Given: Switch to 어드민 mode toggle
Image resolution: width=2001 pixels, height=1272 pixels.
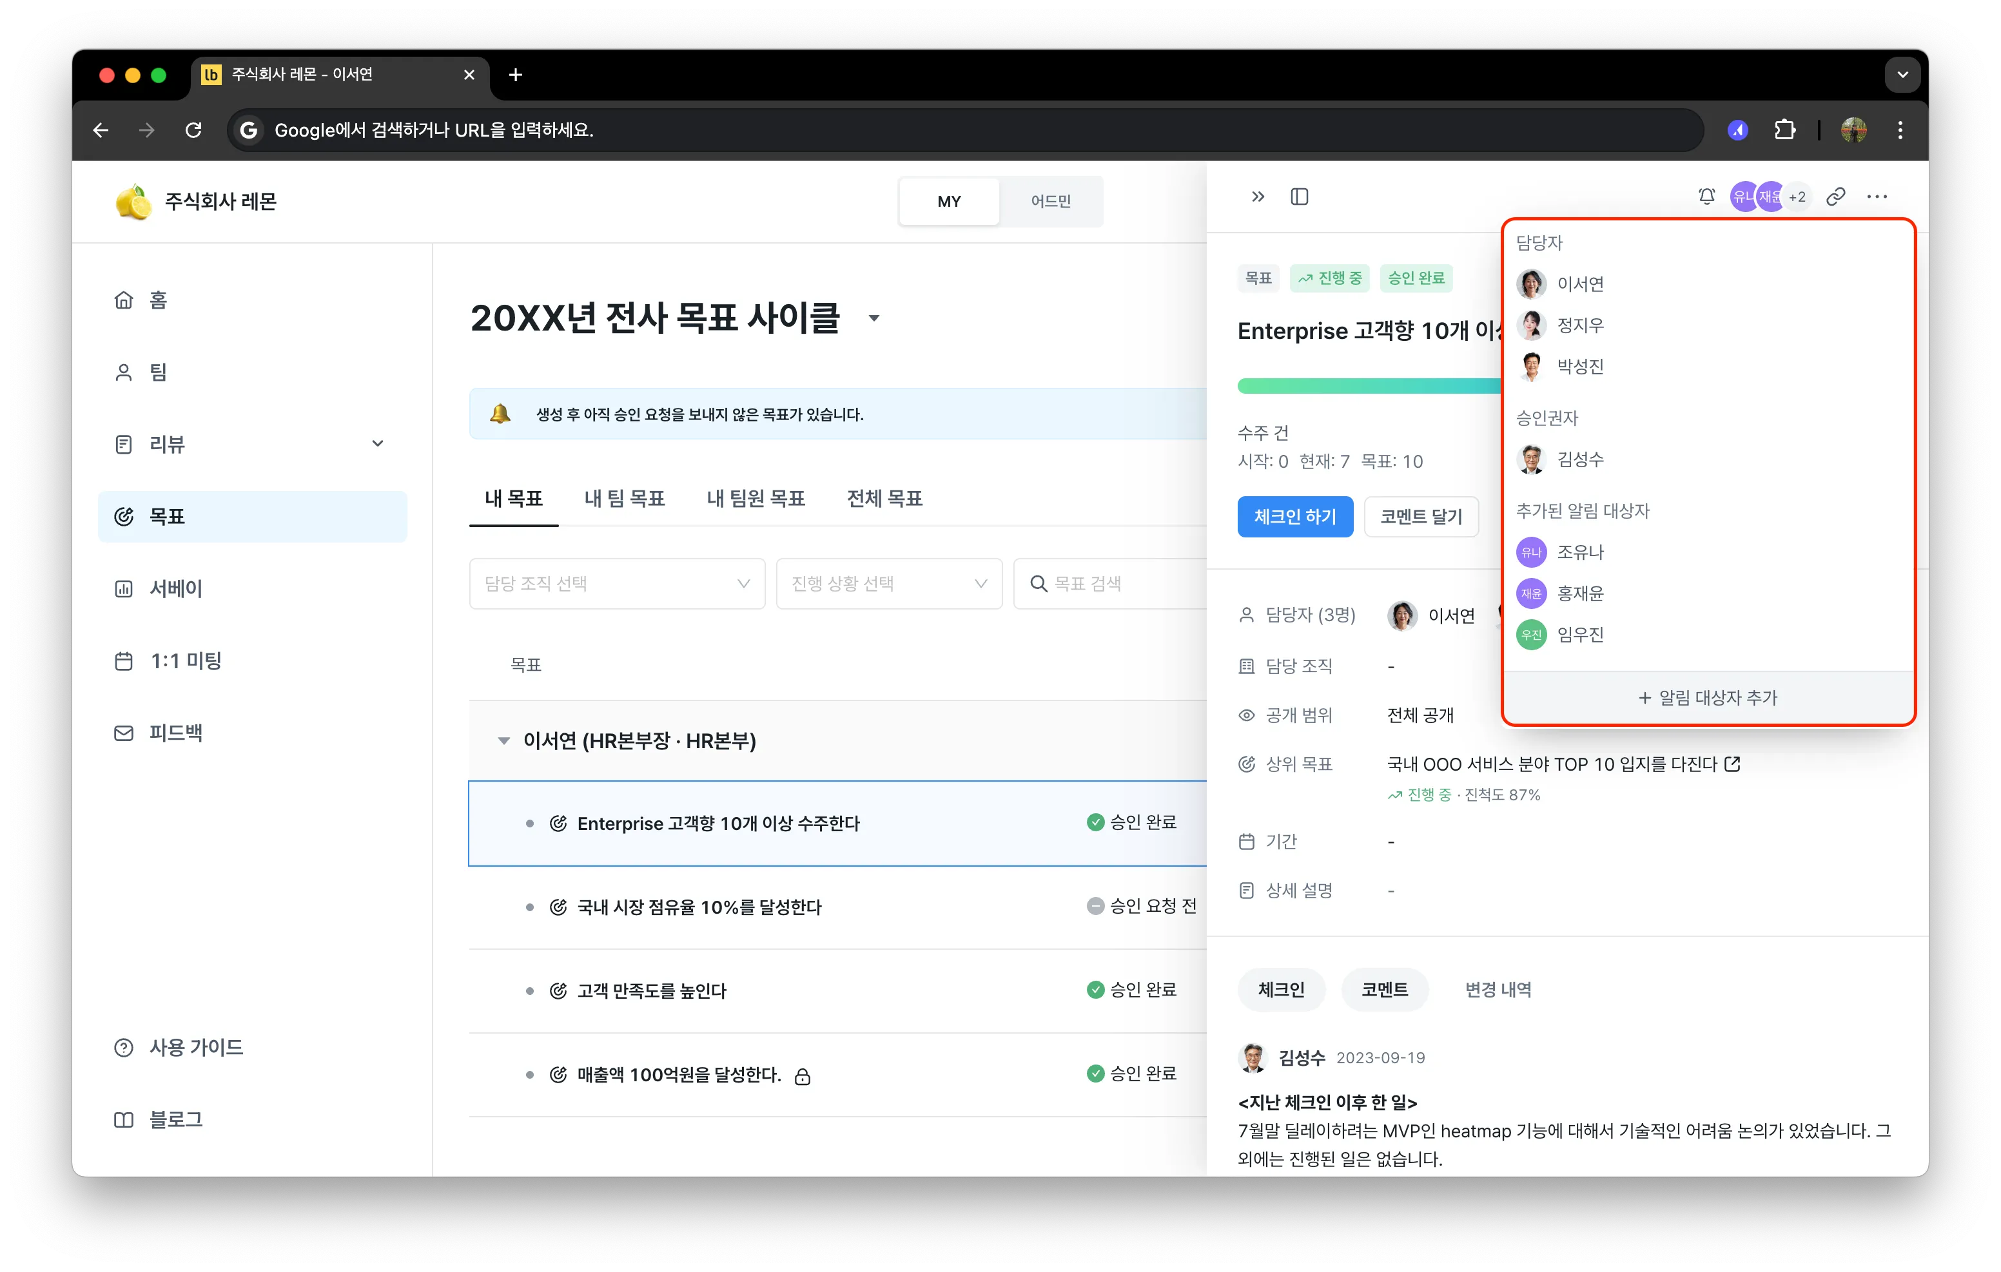Looking at the screenshot, I should click(x=1050, y=201).
